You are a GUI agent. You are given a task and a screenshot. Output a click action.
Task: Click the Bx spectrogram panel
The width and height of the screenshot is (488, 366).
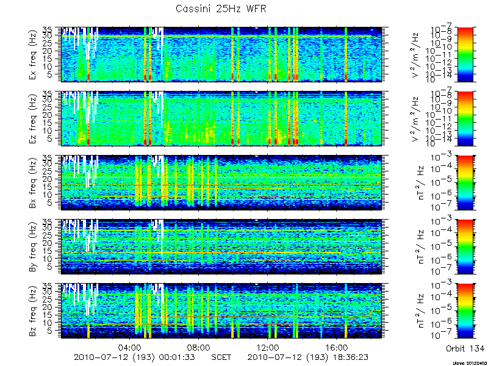tap(221, 182)
